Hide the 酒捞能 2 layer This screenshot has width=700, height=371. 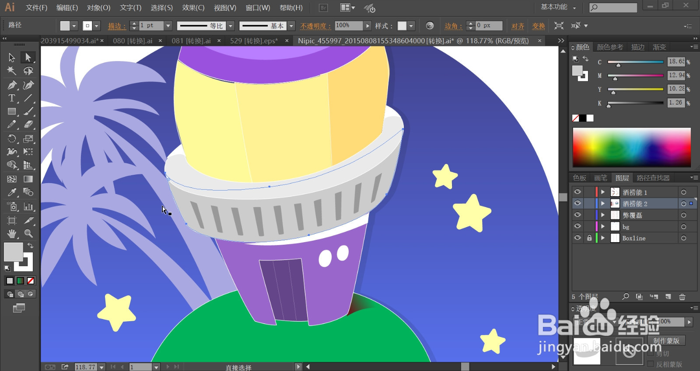(x=577, y=203)
